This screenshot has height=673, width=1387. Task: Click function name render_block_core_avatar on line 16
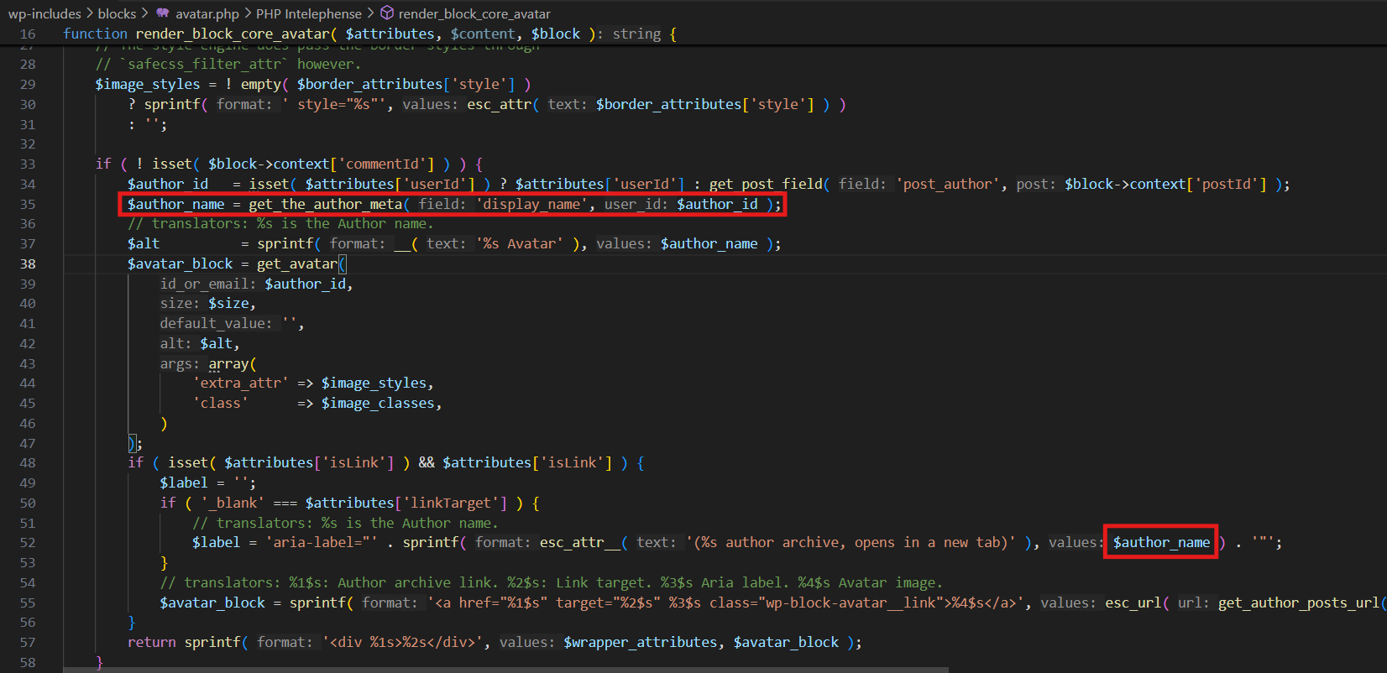pos(232,34)
